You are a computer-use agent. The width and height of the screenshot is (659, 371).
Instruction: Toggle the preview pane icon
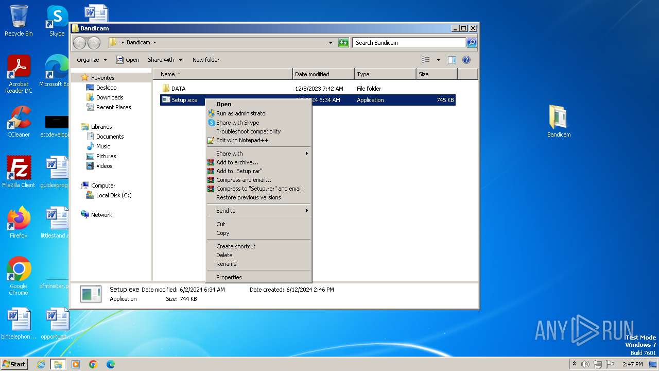tap(452, 60)
